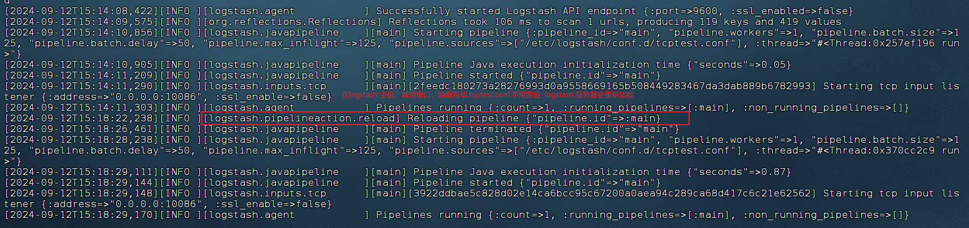
Task: Click the red-boxed Reloading pipeline log entry
Action: point(445,119)
